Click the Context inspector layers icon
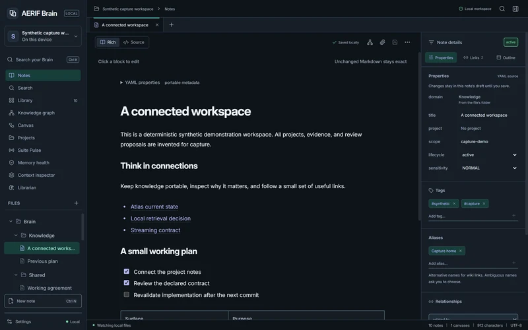Image resolution: width=528 pixels, height=330 pixels. click(x=11, y=175)
